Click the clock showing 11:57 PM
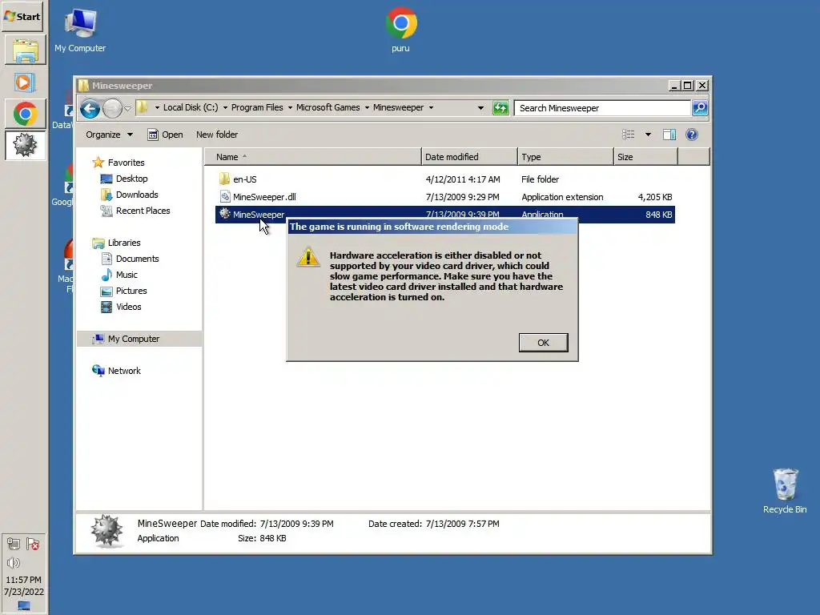 click(23, 580)
